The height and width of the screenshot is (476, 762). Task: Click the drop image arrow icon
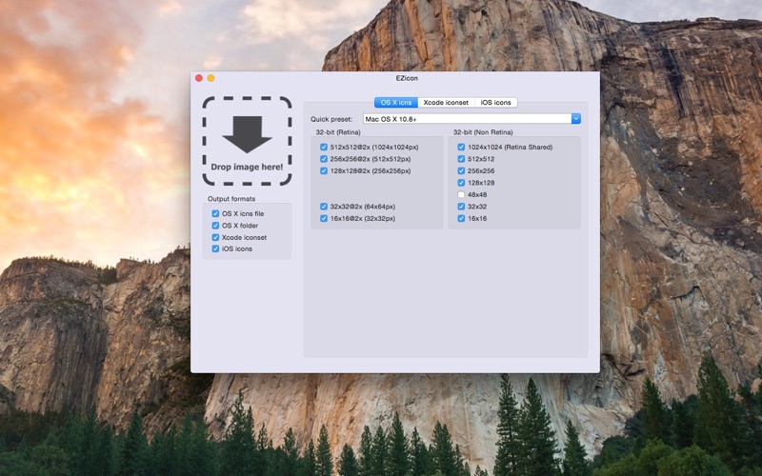pyautogui.click(x=247, y=134)
